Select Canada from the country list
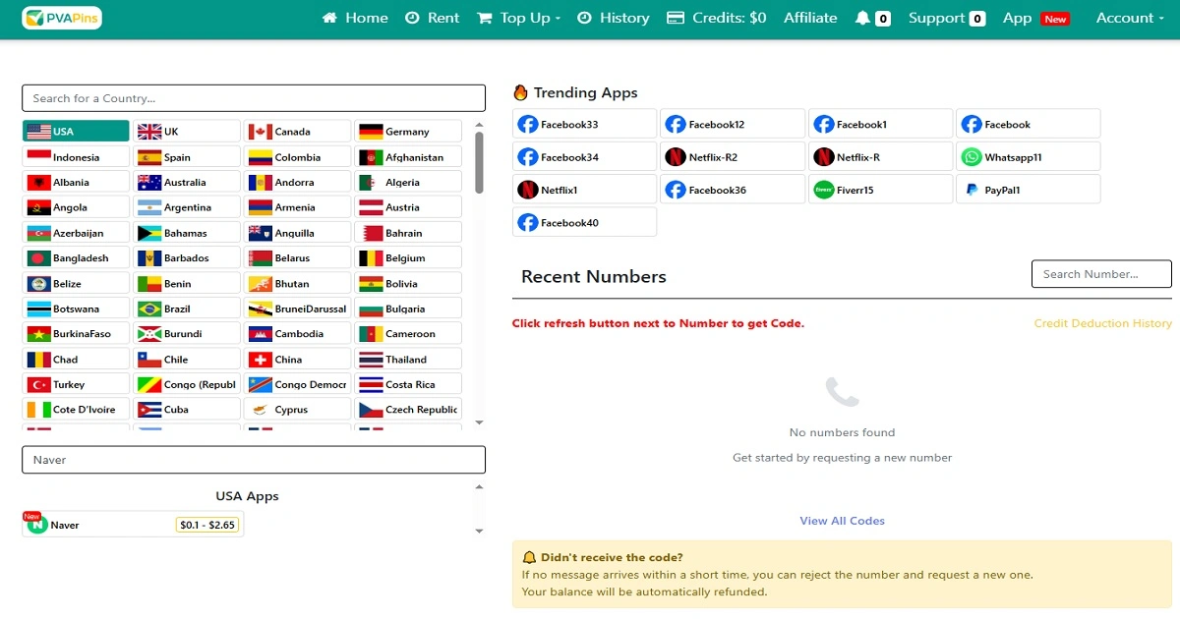This screenshot has height=619, width=1180. tap(298, 132)
